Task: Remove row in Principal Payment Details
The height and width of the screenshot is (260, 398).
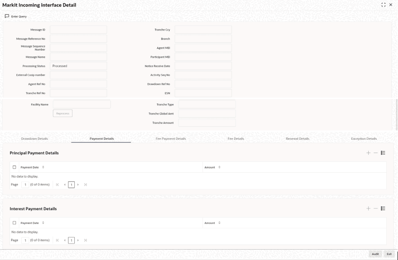Action: pyautogui.click(x=376, y=153)
